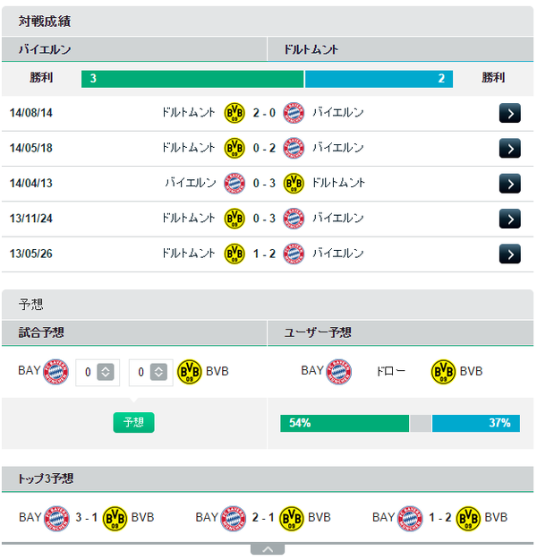Viewport: 537px width, 560px height.
Task: Choose the BAY 1 - 2 BVB top prediction
Action: [440, 518]
